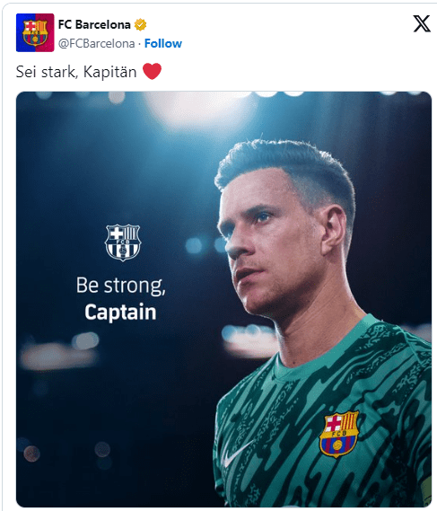Click the Be strong, text in image
Screen dimensions: 437x511
click(121, 286)
